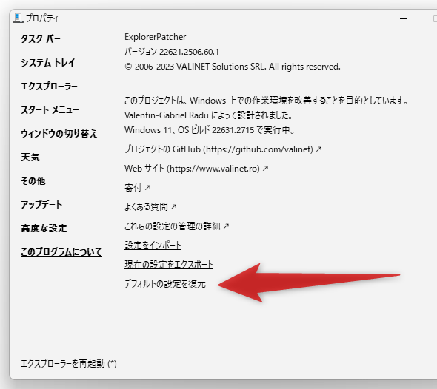Screen dimensions: 437x389
Task: Open the アップデート section
Action: [x=41, y=205]
